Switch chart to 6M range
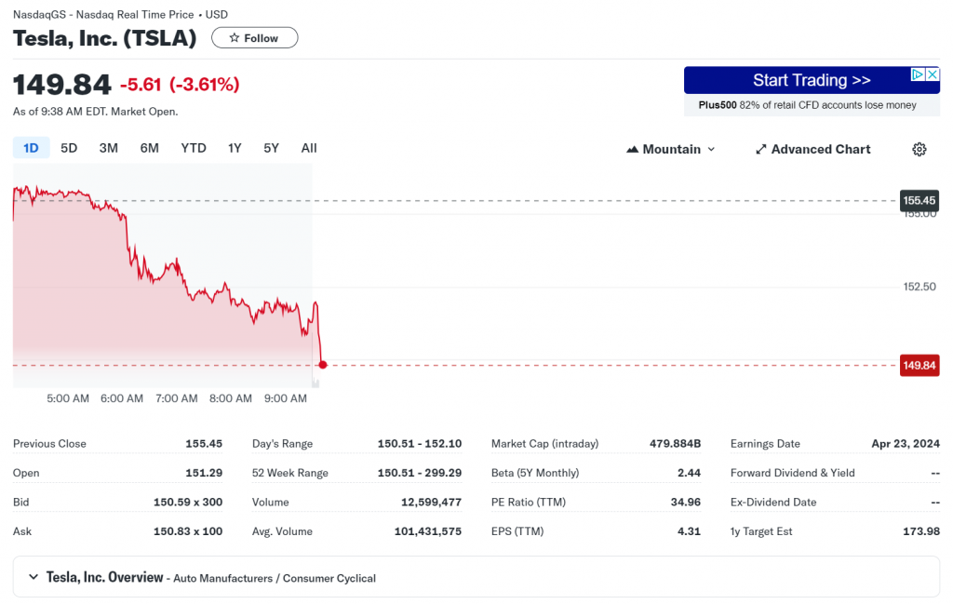Screen dimensions: 953x604 (x=150, y=148)
